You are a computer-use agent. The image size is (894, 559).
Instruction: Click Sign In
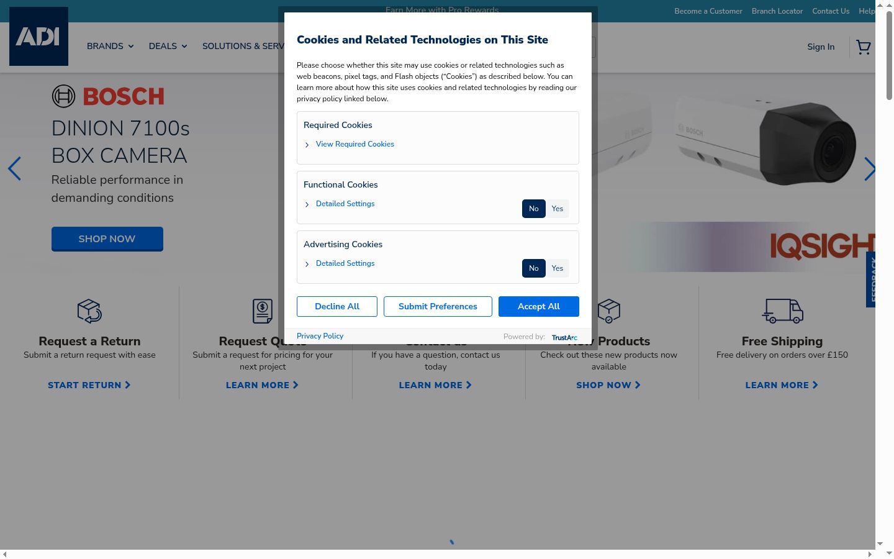821,47
